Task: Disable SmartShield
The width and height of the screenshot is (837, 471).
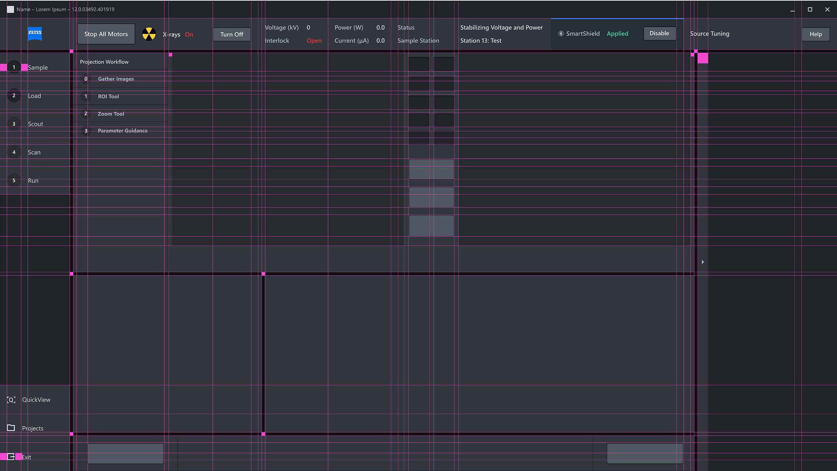Action: click(x=659, y=33)
